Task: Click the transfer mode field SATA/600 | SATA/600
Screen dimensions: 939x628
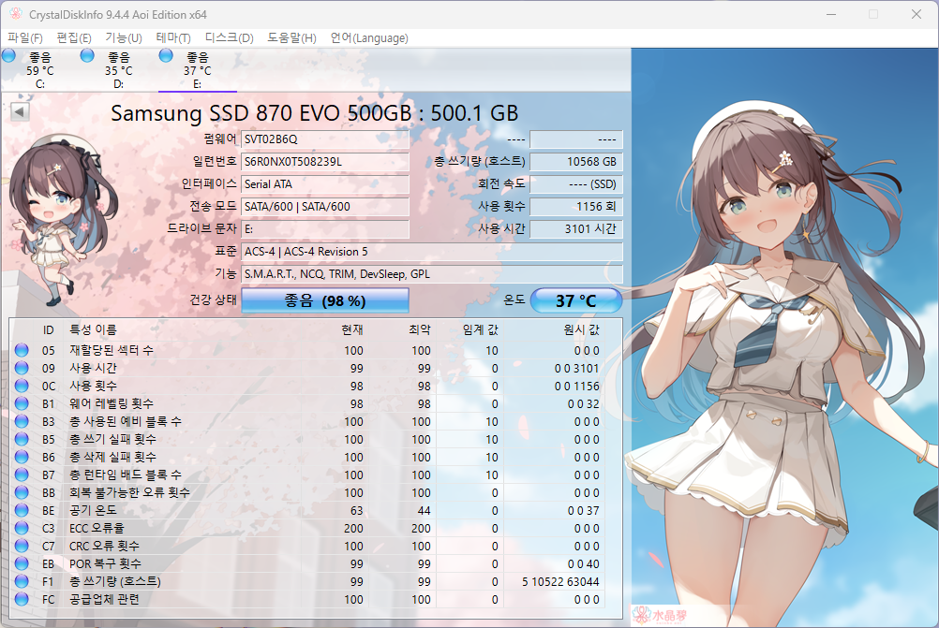Action: 325,206
